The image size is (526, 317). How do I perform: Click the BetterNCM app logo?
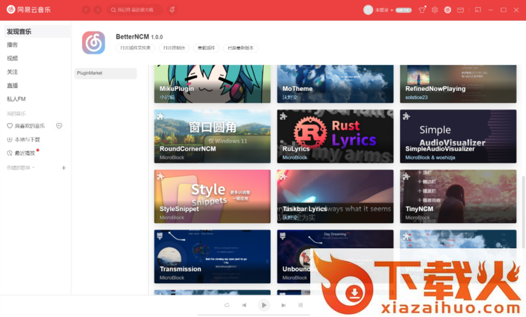point(94,42)
